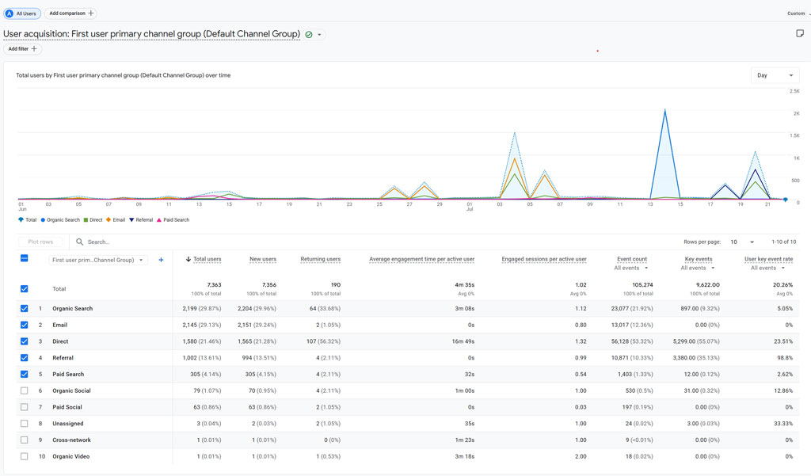
Task: Click the plus icon to add a dimension
Action: tap(161, 260)
